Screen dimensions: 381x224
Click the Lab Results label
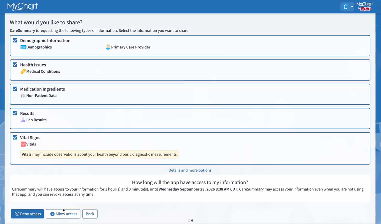tap(36, 120)
